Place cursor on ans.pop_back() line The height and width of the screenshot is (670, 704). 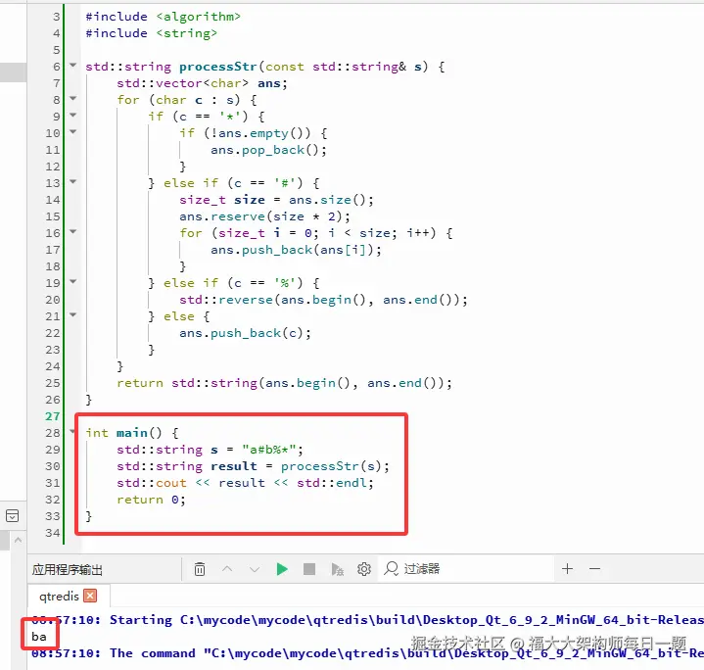pyautogui.click(x=268, y=150)
